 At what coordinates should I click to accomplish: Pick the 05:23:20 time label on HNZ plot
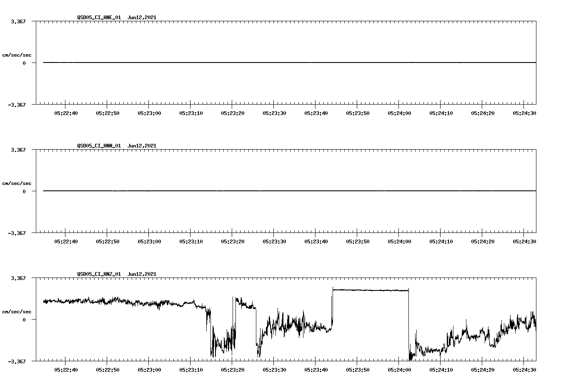(x=233, y=370)
